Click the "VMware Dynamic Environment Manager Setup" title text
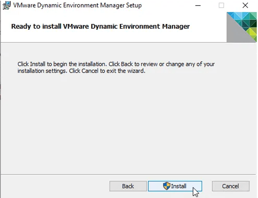 (77, 6)
